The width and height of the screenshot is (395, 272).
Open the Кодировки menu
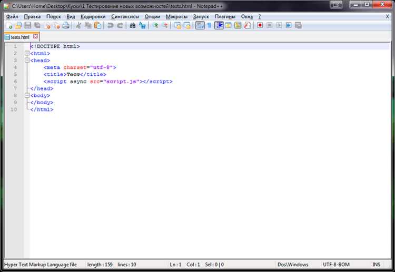click(93, 17)
